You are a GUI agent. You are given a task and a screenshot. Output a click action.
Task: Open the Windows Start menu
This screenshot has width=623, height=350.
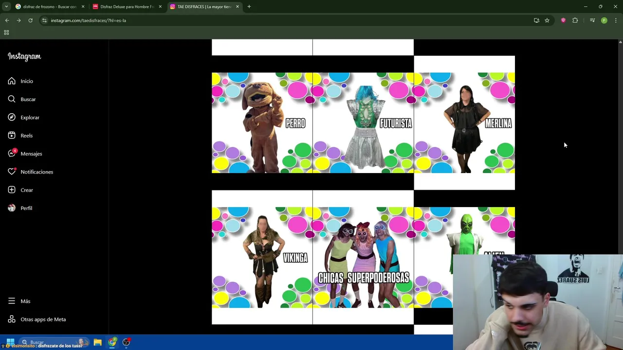click(x=10, y=342)
